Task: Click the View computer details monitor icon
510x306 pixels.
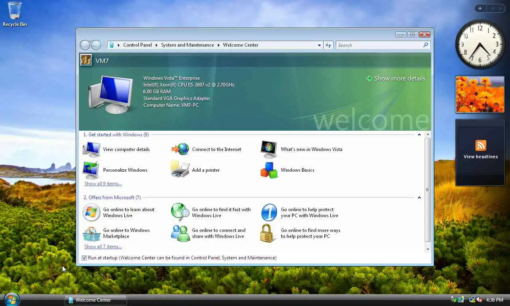Action: pyautogui.click(x=91, y=149)
